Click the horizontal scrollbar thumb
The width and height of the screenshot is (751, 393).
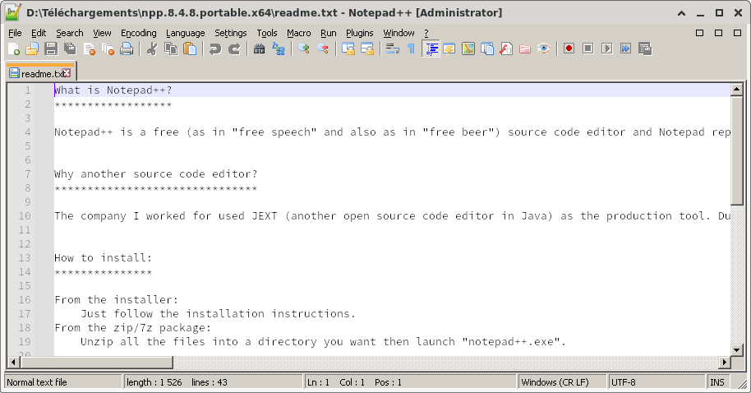coord(96,363)
